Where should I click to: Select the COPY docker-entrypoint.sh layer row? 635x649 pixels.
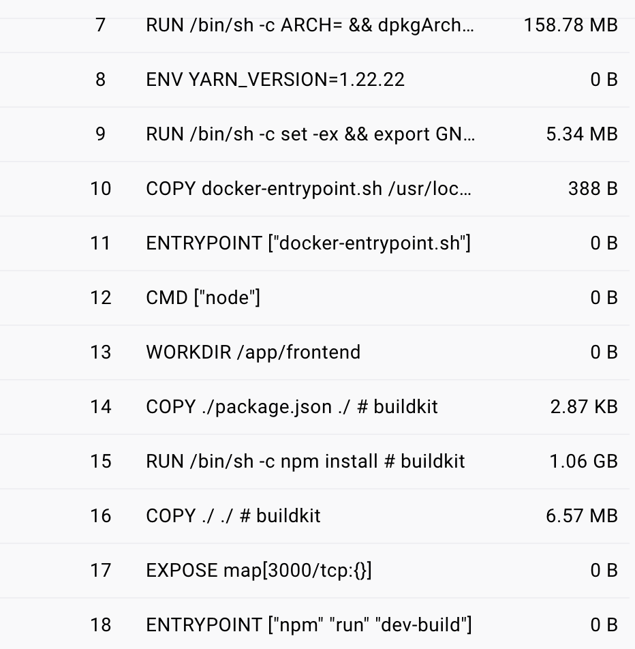(309, 189)
